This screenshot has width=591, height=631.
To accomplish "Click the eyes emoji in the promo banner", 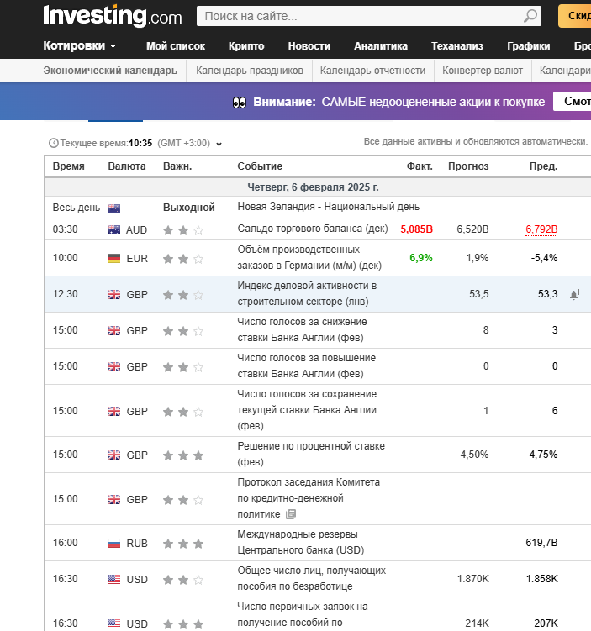I will tap(240, 102).
